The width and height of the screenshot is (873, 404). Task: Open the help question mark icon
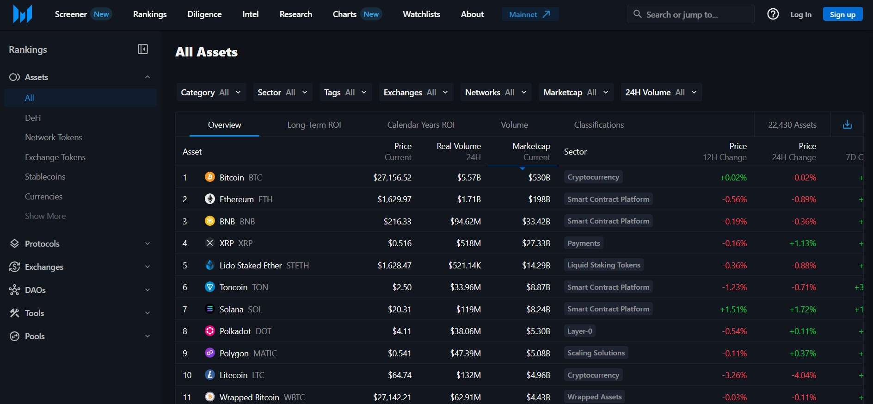pos(773,14)
